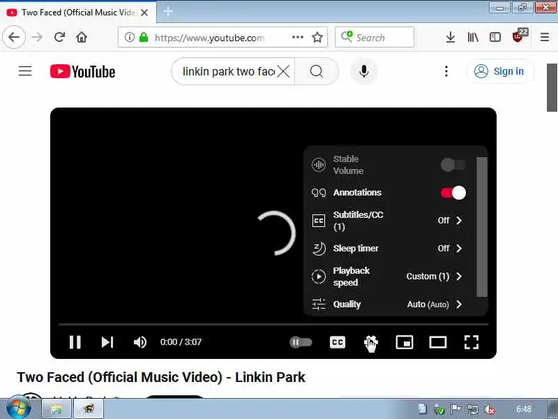The width and height of the screenshot is (558, 419).
Task: Close the Two Faced tab
Action: point(144,13)
